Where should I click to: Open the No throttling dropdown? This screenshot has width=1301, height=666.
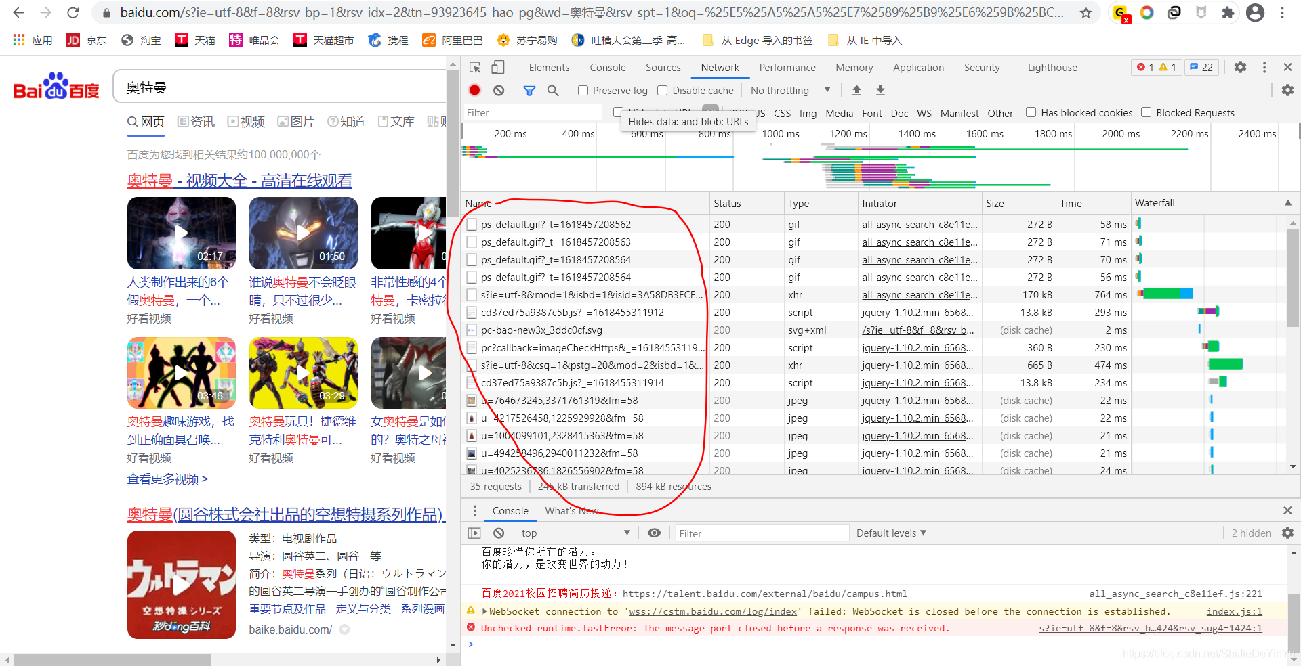[790, 90]
